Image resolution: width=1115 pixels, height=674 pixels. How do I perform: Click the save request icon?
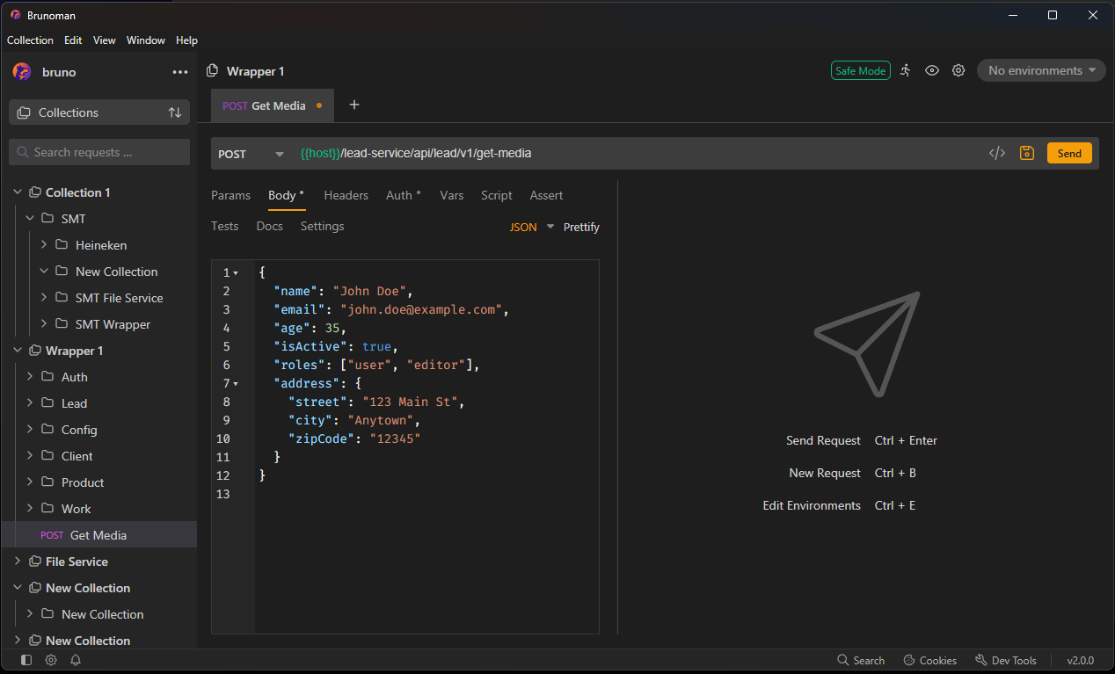point(1026,153)
